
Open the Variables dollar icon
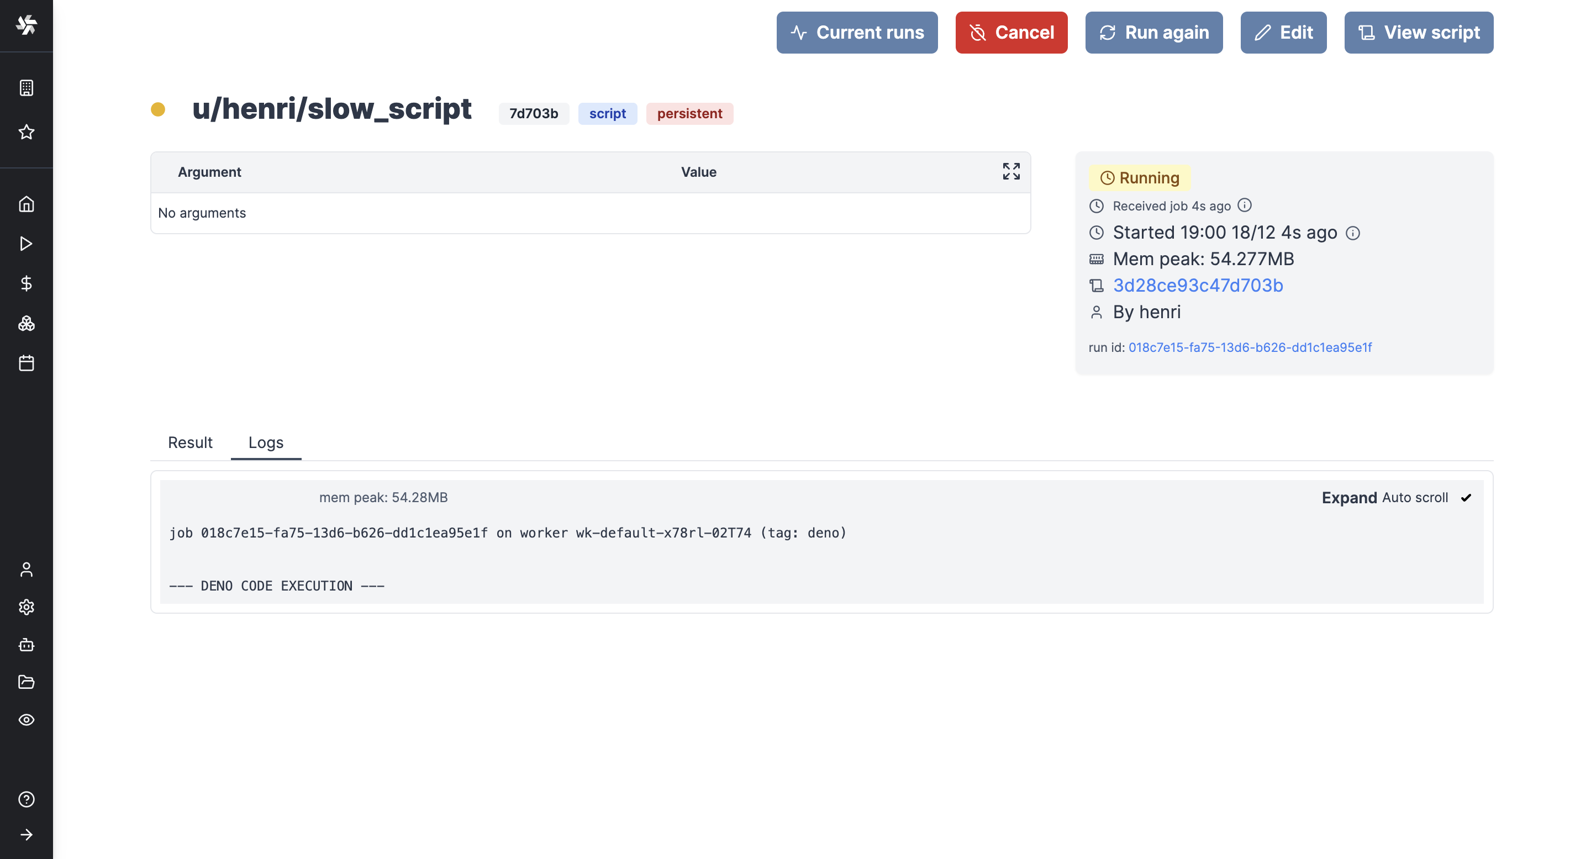(27, 283)
